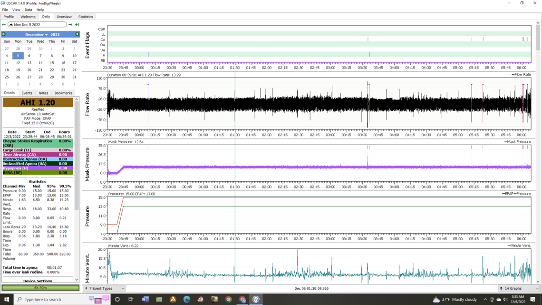
Task: Toggle the calendar with Mon Dec 5 2022 button
Action: 38,25
